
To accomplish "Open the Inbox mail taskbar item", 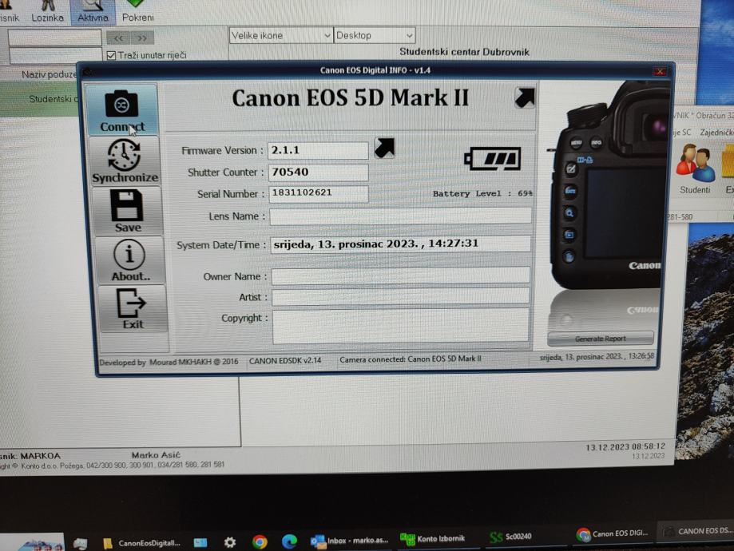I will click(350, 541).
